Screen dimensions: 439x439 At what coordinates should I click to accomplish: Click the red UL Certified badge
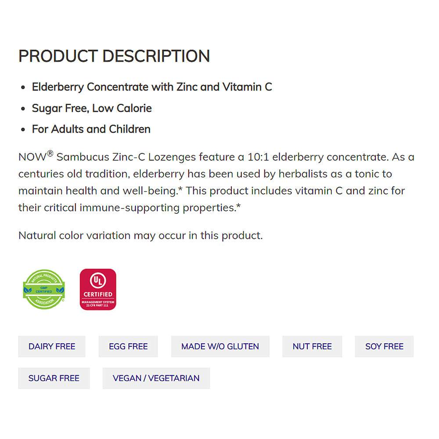click(x=98, y=289)
